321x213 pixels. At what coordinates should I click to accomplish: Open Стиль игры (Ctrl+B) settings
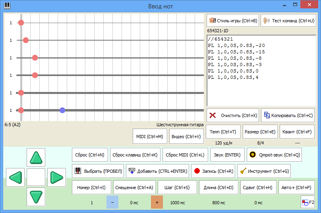pos(233,20)
